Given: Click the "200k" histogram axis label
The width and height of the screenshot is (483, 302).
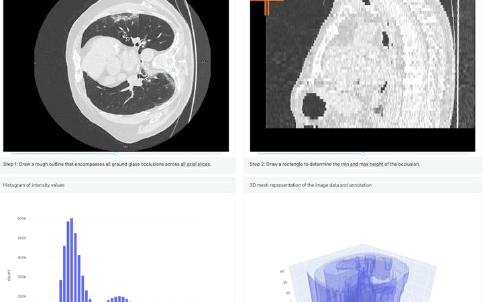Looking at the screenshot, I should [22, 296].
